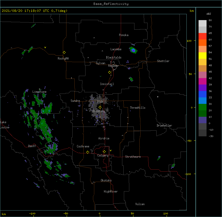Viewport: 222px width, 217px height.
Task: Click the Lacombe city label
Action: pos(116,49)
